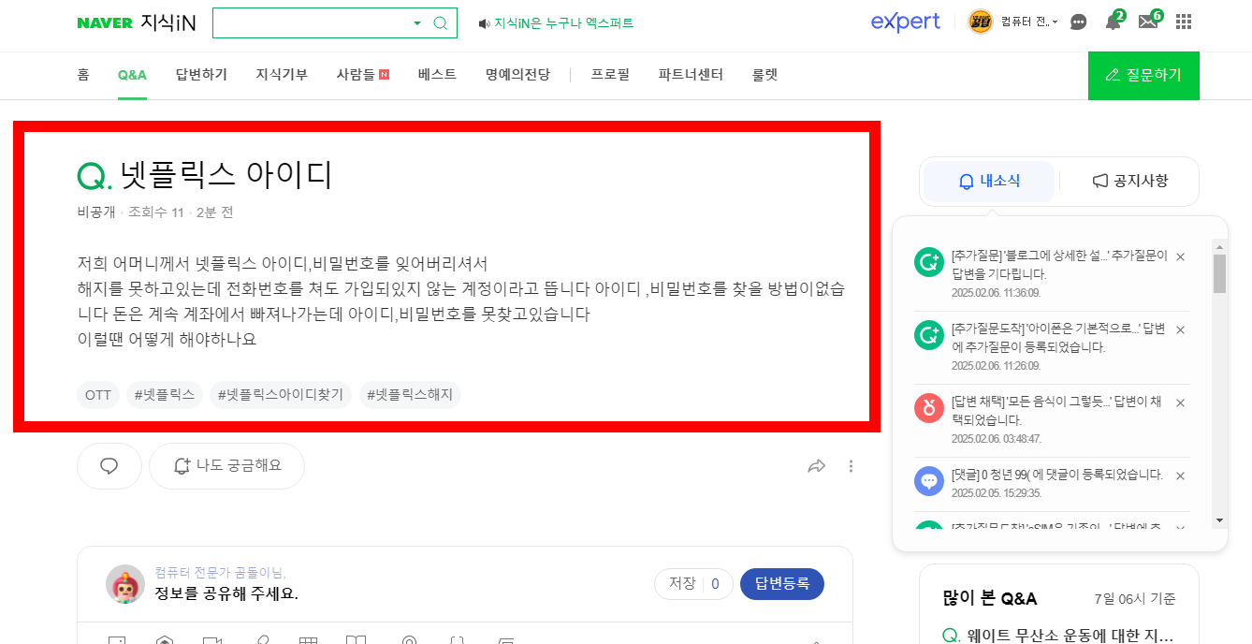Click the search magnifier icon
Image resolution: width=1252 pixels, height=644 pixels.
[441, 22]
